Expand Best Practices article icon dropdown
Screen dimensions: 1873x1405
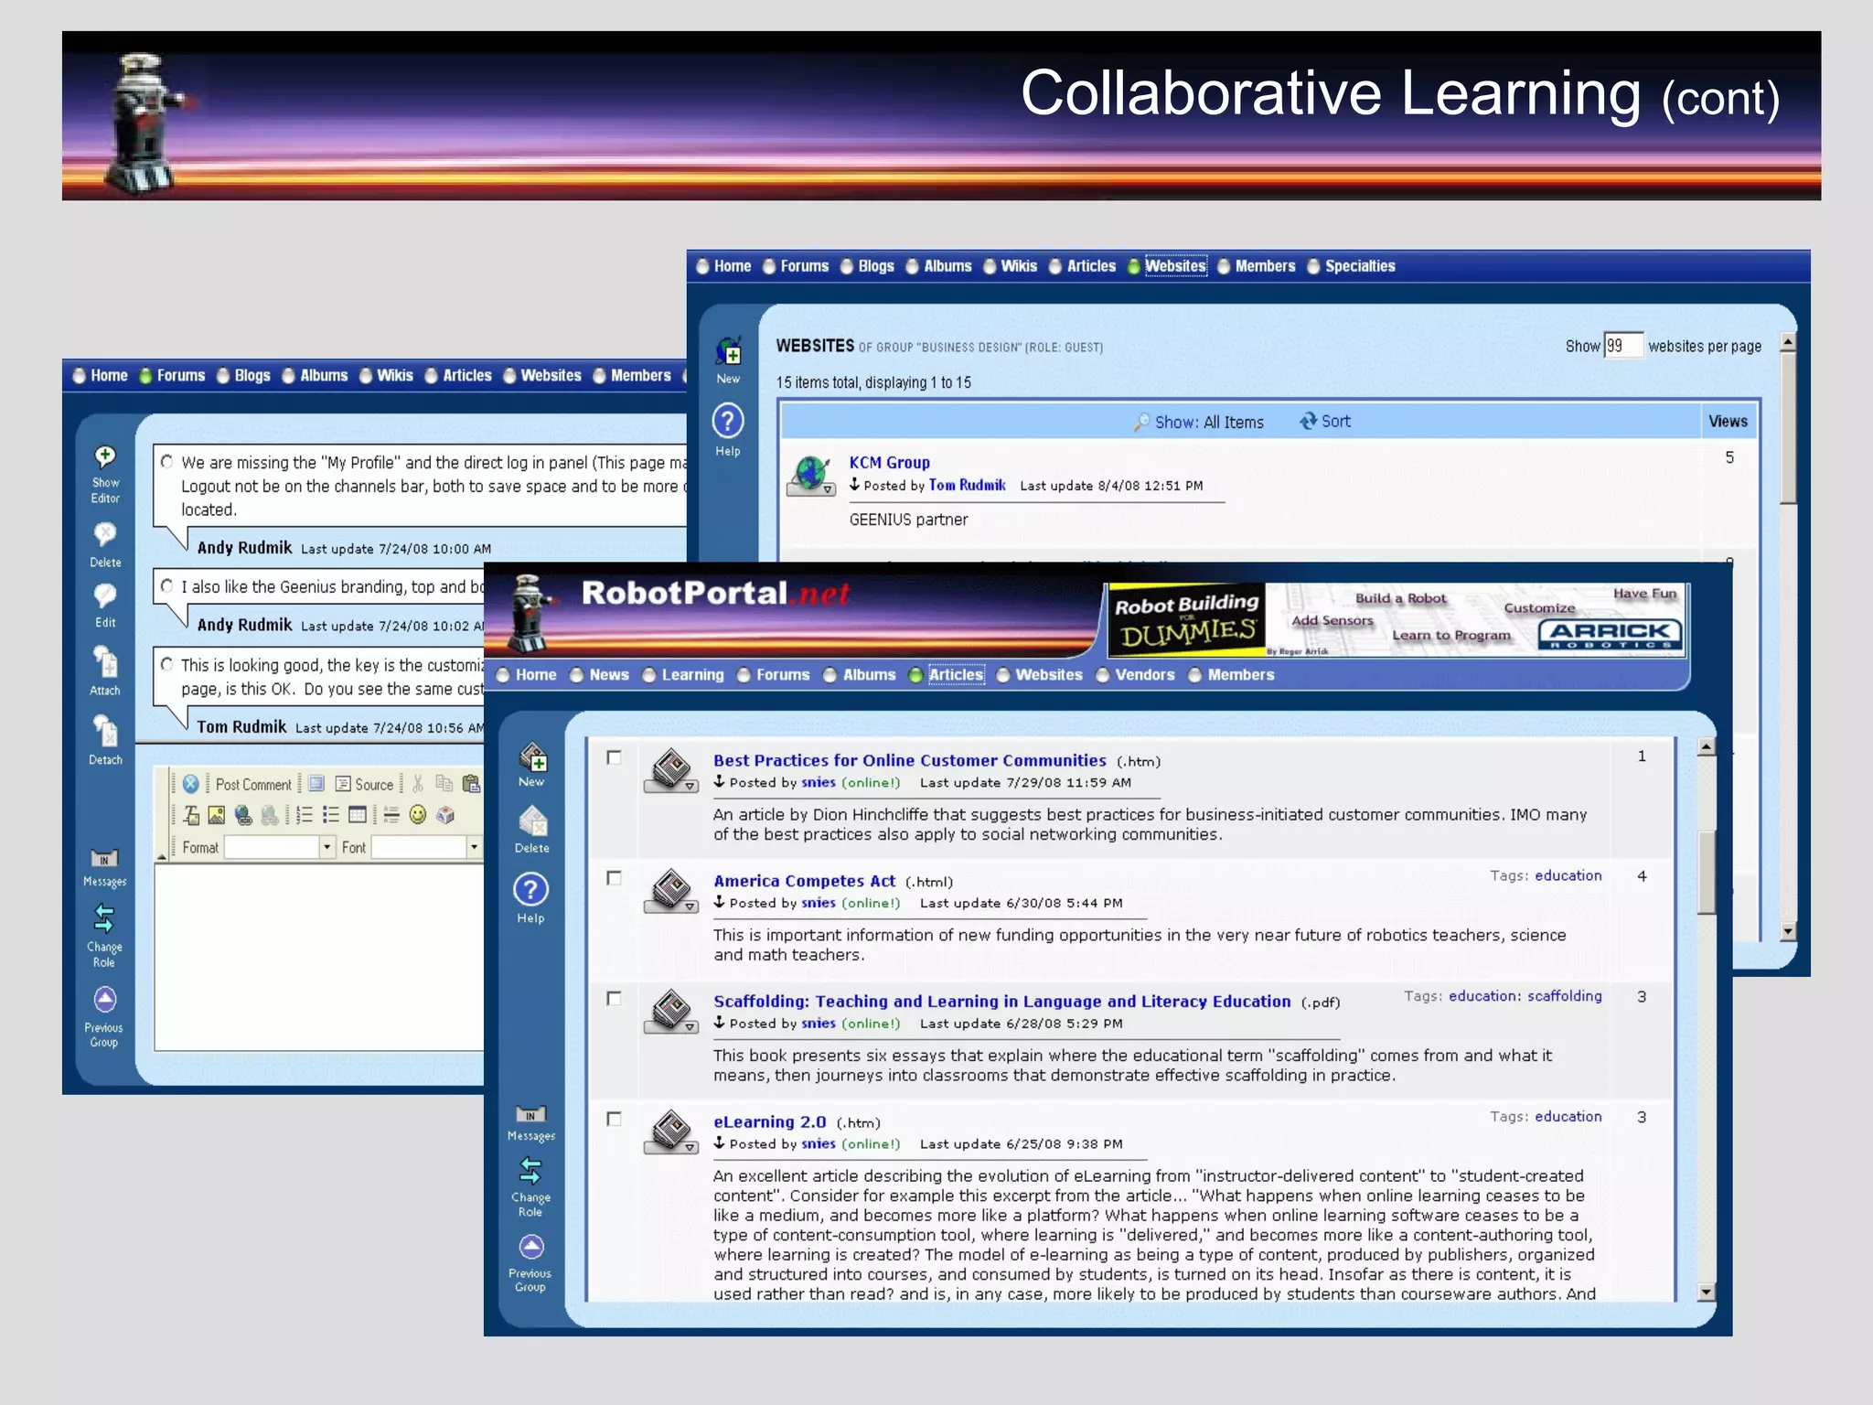coord(691,787)
